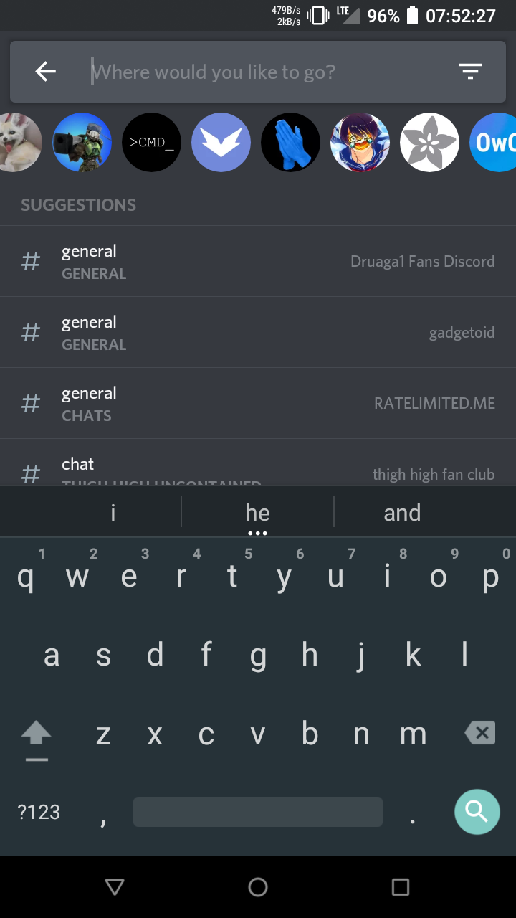The width and height of the screenshot is (516, 918).
Task: Open general channel in gadgetoid server
Action: (x=258, y=332)
